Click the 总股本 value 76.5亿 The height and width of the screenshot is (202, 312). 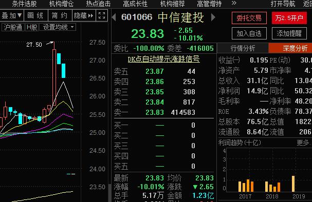pos(257,122)
